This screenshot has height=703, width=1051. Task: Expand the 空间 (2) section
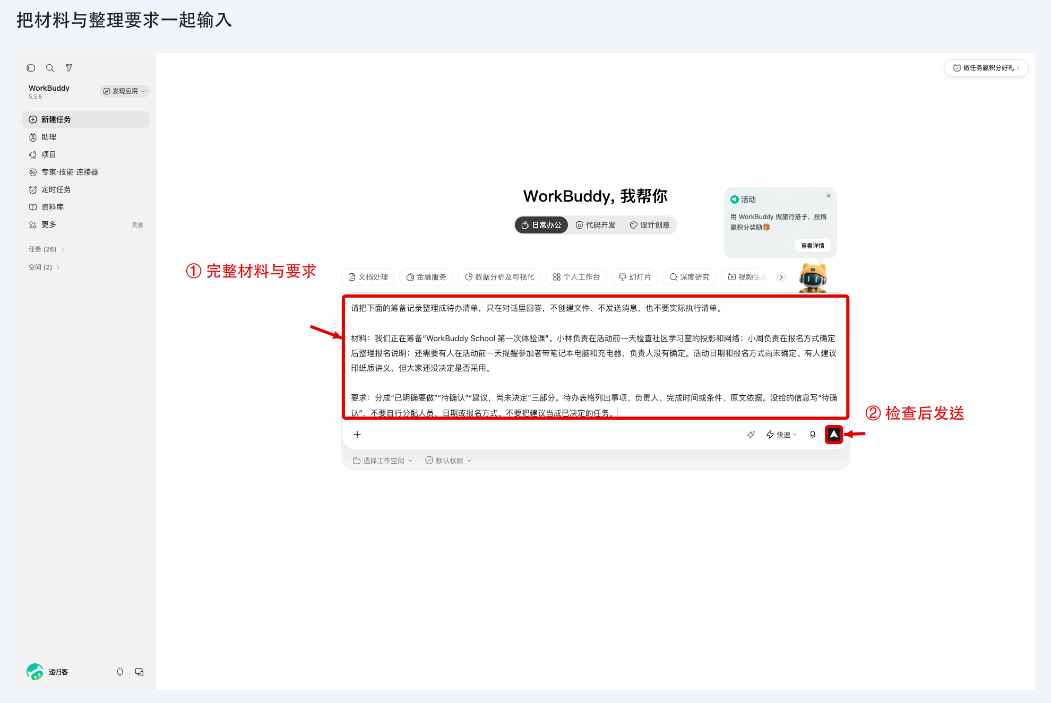[x=45, y=267]
